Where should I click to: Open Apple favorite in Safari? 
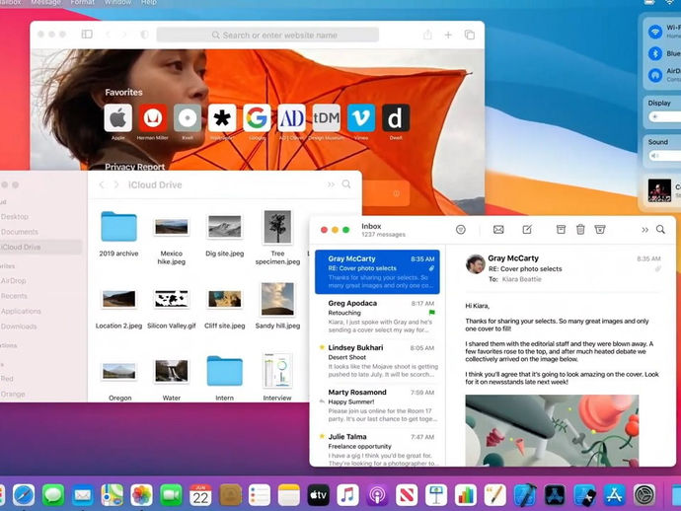pyautogui.click(x=118, y=117)
